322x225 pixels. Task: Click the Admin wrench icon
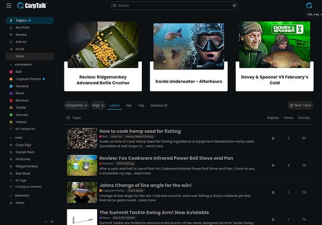pos(11,42)
